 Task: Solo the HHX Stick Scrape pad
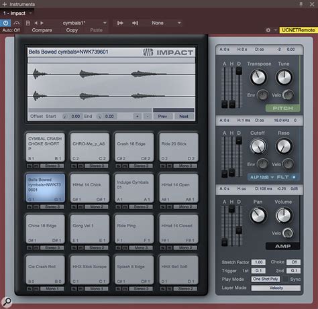pos(74,289)
